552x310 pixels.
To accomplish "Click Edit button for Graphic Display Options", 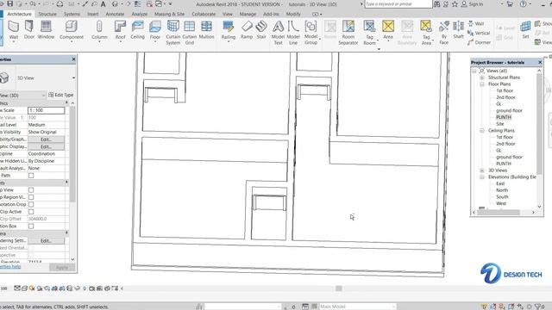I will [x=46, y=146].
